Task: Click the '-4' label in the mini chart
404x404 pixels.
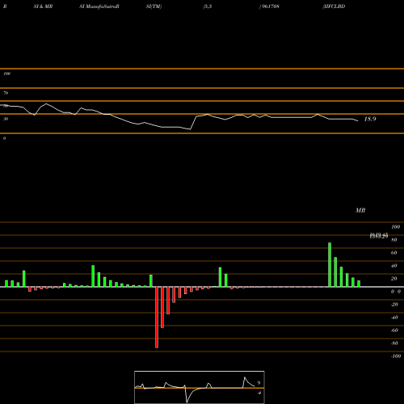Action: tap(259, 393)
